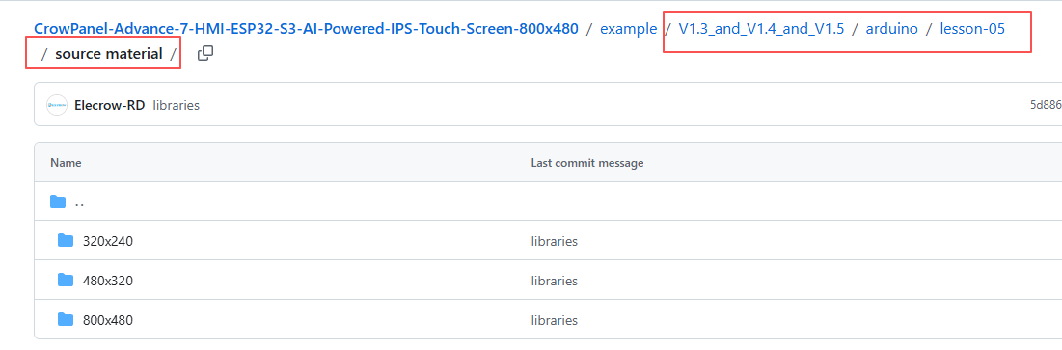Open the 480x320 folder

pos(108,281)
